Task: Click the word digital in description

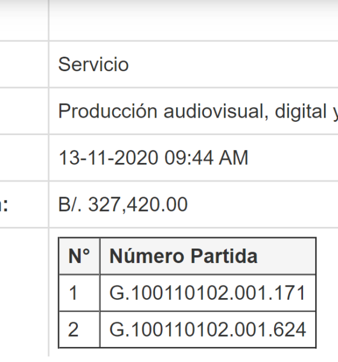Action: coord(301,112)
